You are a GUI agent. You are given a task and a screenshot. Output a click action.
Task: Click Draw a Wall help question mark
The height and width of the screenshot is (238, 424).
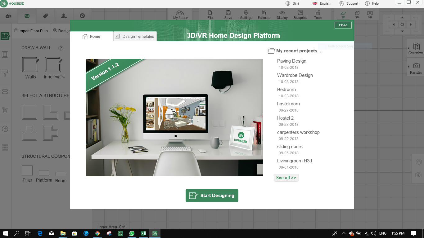(x=61, y=48)
